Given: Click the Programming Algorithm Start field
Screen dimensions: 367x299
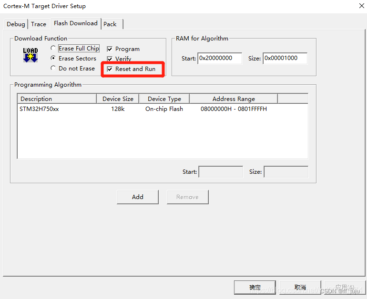Looking at the screenshot, I should [221, 172].
